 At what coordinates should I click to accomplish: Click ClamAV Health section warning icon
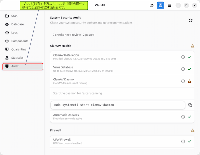[193, 46]
